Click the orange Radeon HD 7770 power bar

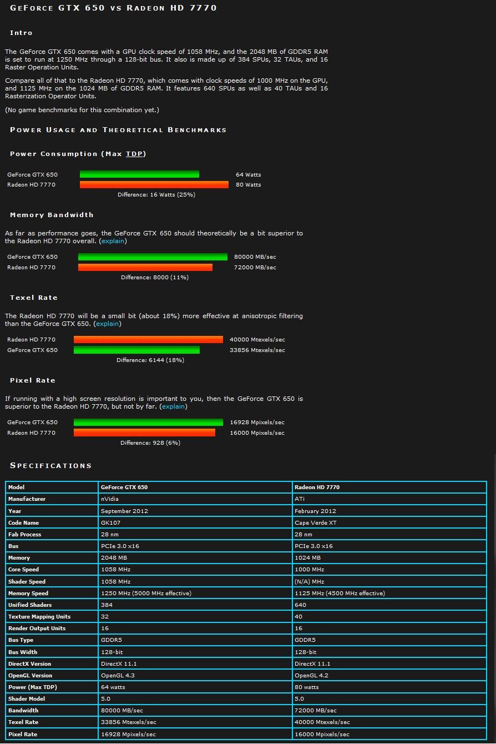click(154, 185)
